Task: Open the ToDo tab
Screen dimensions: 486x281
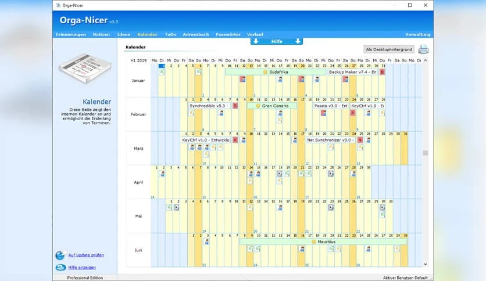Action: [x=170, y=34]
